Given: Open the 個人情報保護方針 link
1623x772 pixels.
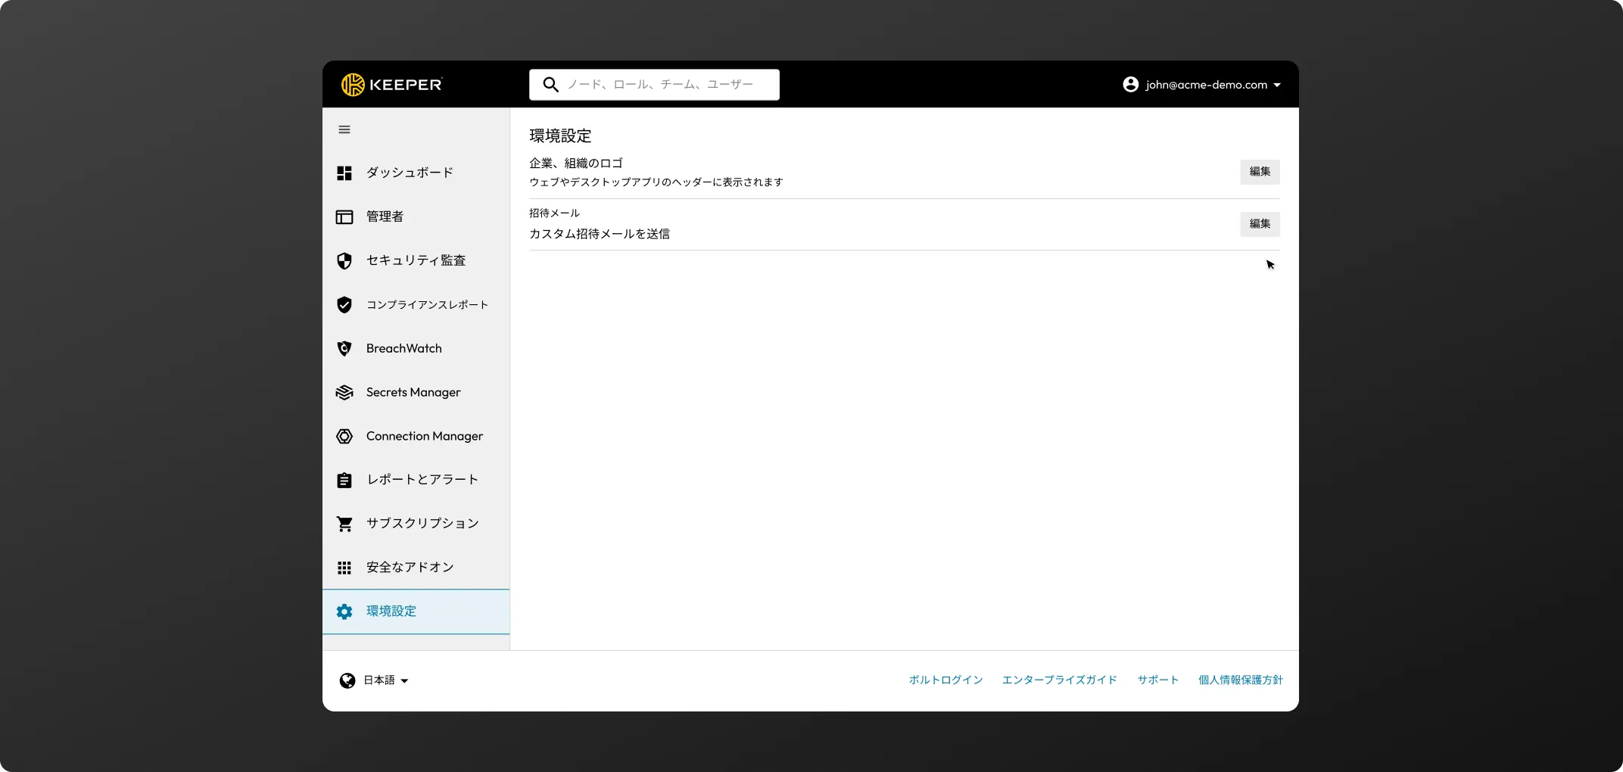Looking at the screenshot, I should [x=1240, y=680].
